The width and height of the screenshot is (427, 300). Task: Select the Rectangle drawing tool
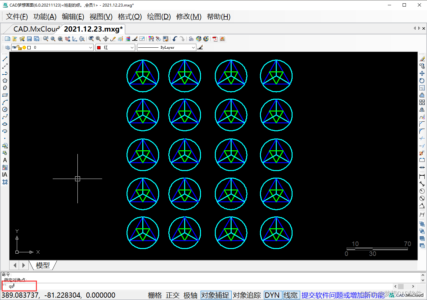click(5, 95)
